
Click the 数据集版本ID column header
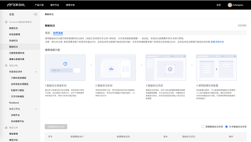[x=77, y=137]
